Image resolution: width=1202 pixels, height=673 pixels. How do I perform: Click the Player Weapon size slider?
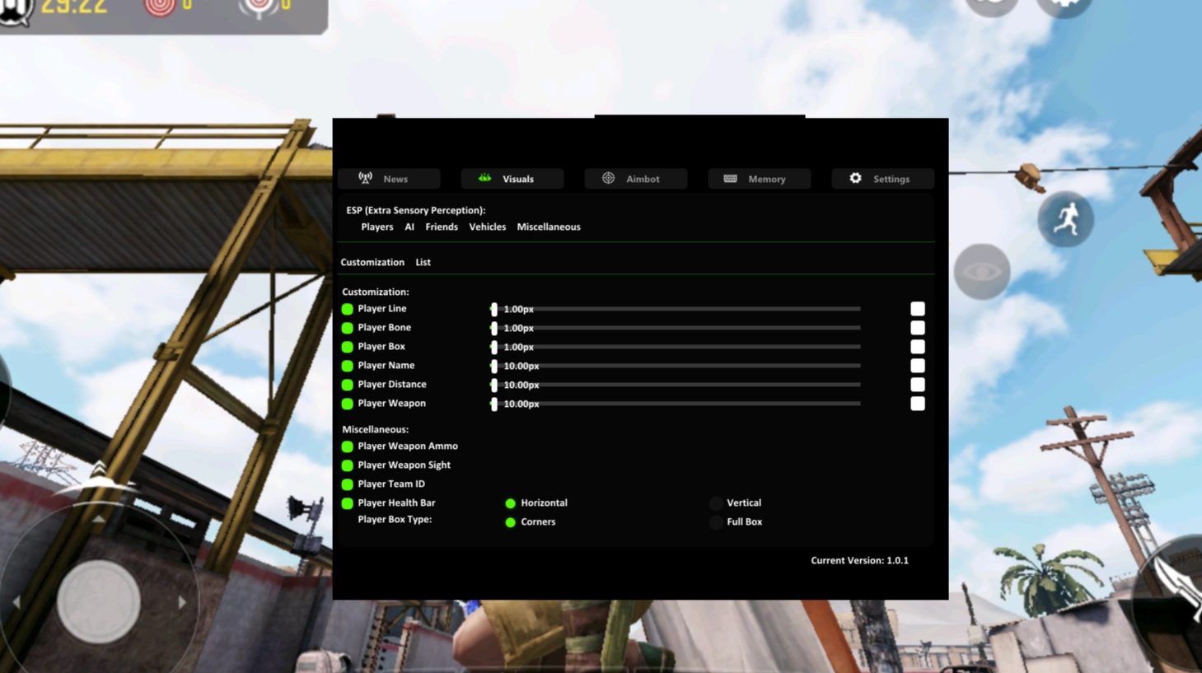[676, 404]
